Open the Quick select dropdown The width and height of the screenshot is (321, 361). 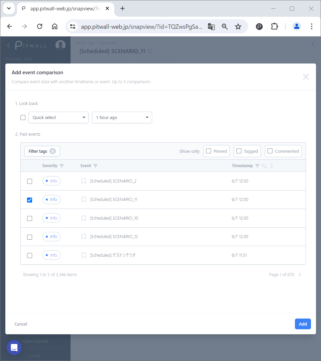[59, 118]
